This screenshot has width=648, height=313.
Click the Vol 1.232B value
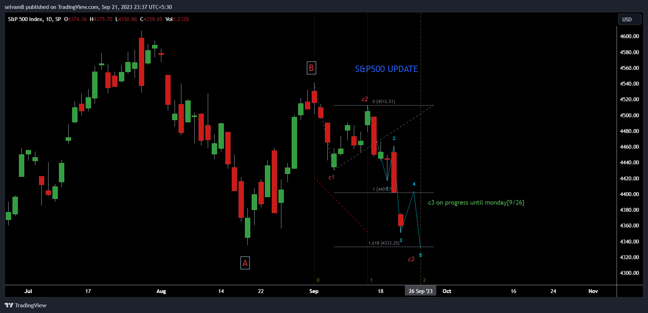coord(177,19)
